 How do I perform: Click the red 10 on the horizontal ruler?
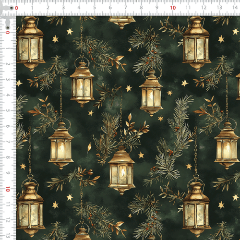pos(173,8)
